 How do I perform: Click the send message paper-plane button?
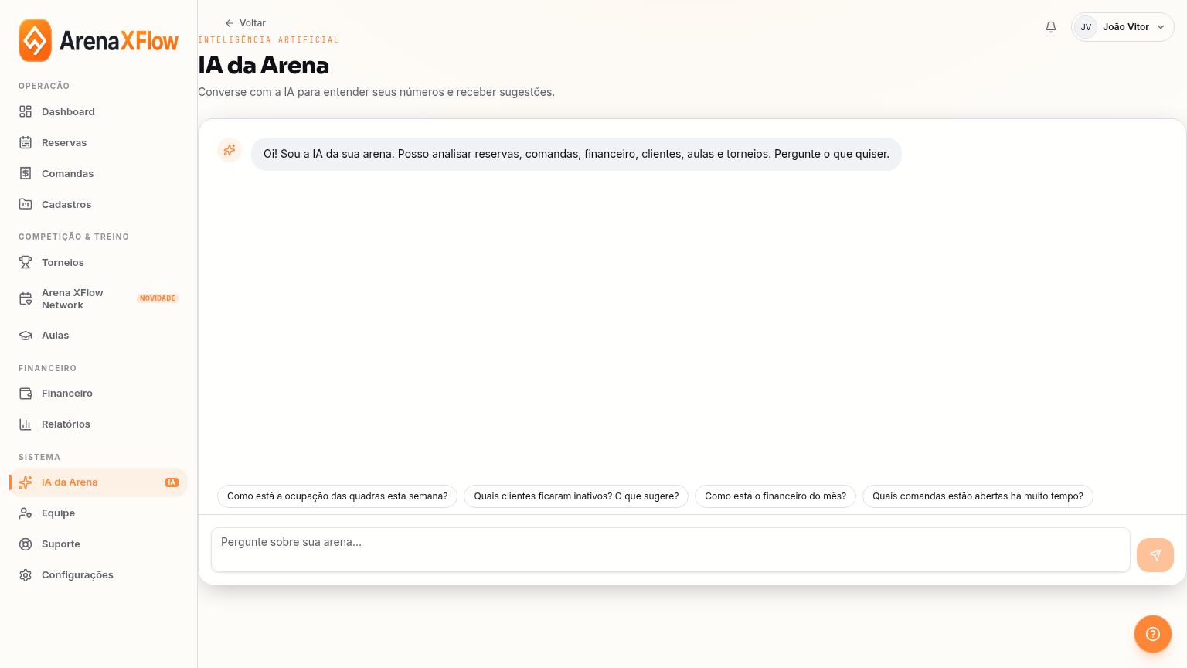point(1155,555)
